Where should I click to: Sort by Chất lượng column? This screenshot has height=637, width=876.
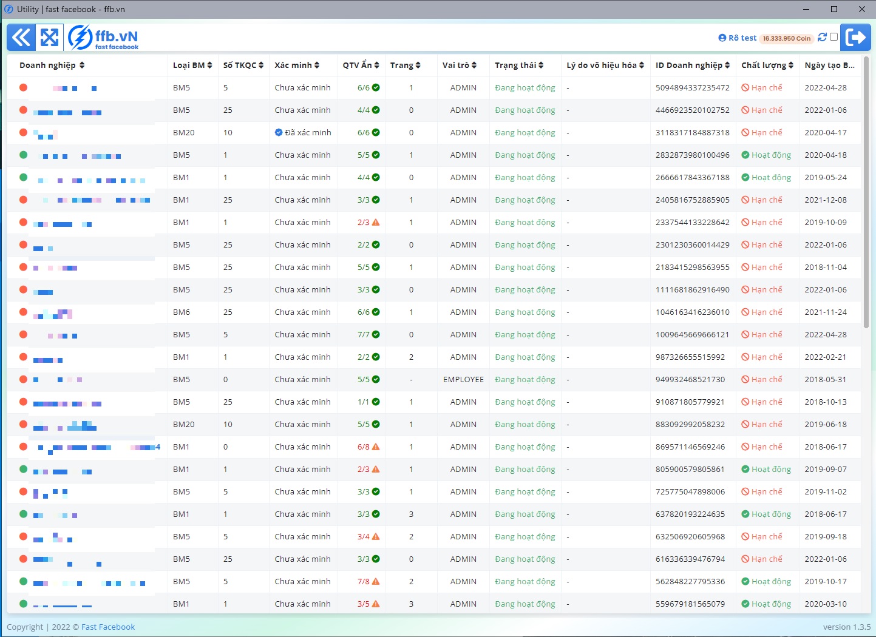767,65
